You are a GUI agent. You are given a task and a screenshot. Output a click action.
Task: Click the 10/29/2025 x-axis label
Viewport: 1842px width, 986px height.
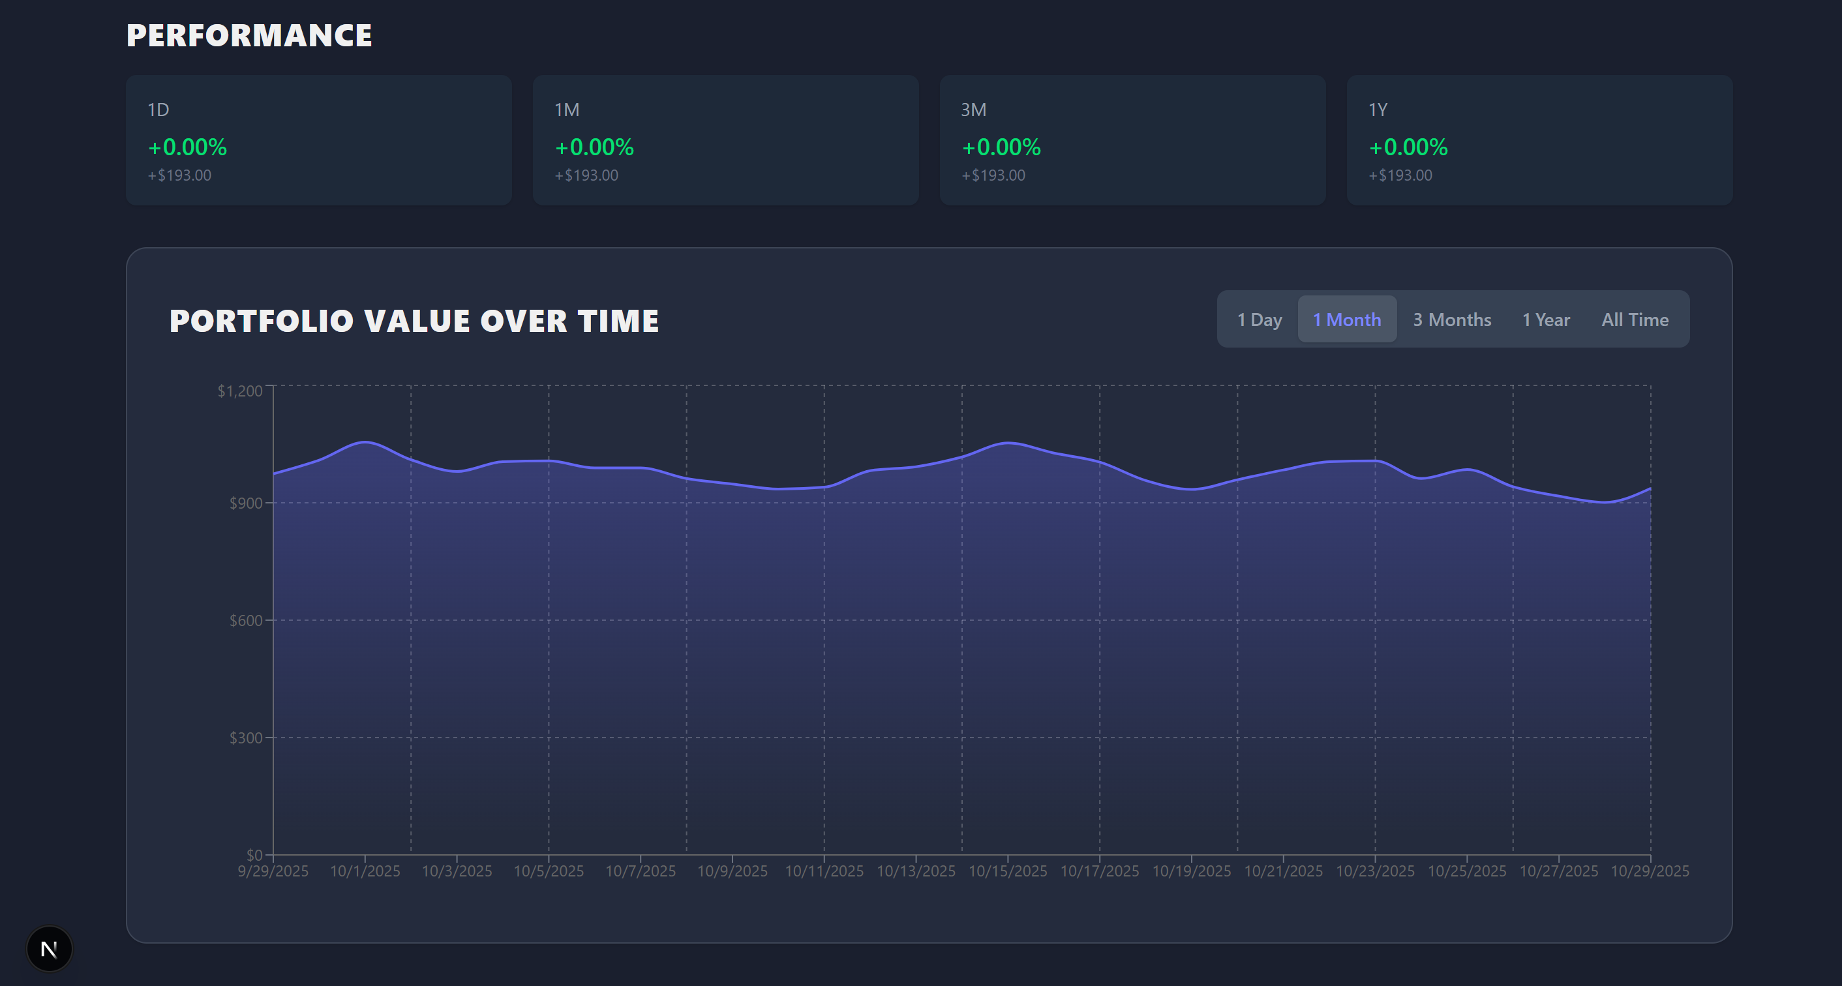click(1649, 871)
